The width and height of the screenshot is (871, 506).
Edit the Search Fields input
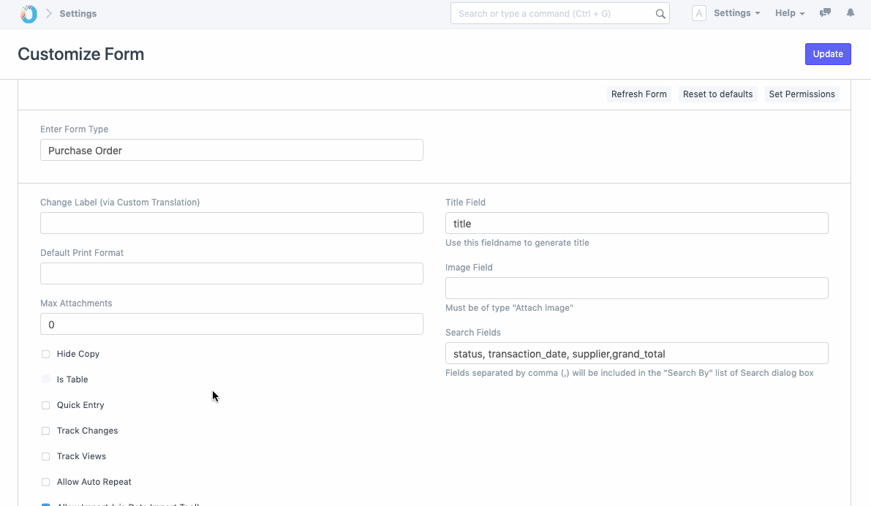(636, 353)
